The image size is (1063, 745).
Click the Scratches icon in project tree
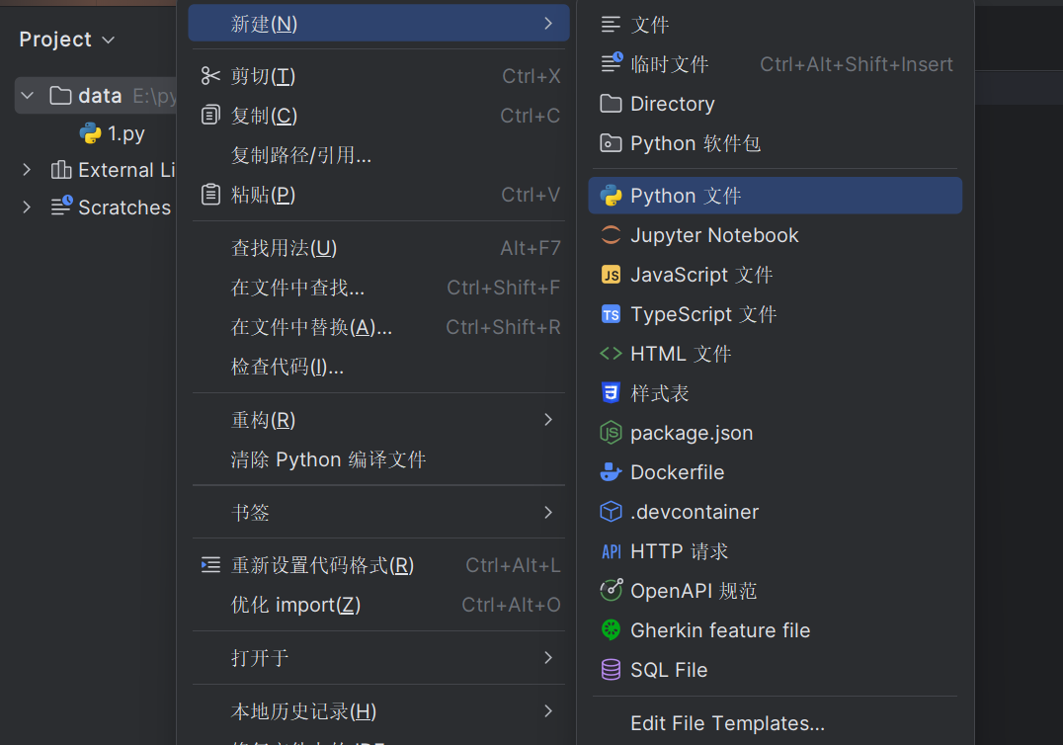(x=61, y=205)
